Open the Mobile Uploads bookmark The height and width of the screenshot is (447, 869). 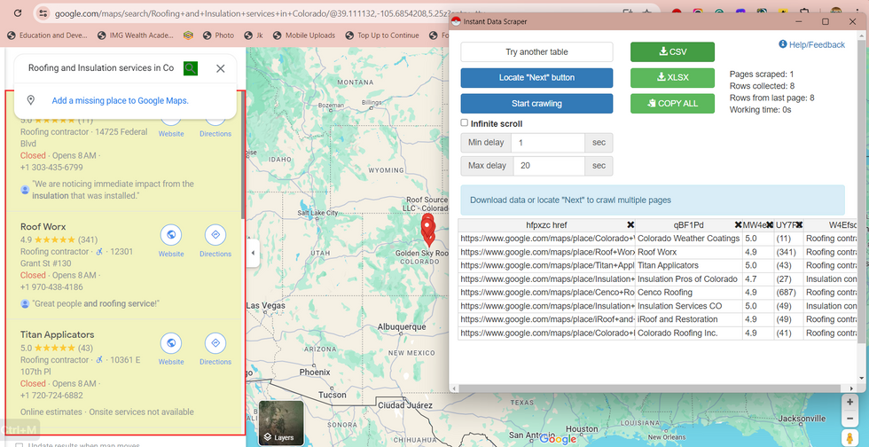pyautogui.click(x=304, y=35)
